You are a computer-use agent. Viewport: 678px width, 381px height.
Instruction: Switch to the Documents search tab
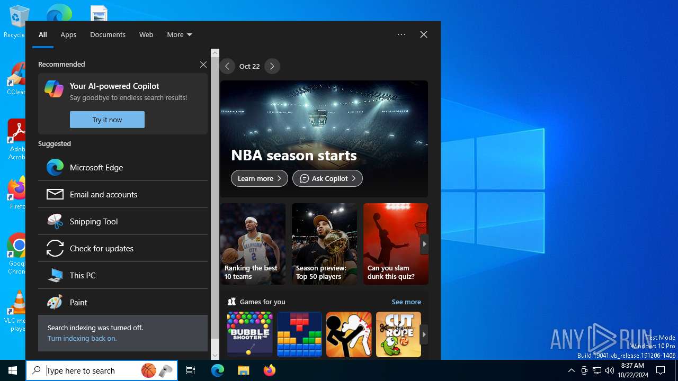coord(108,34)
